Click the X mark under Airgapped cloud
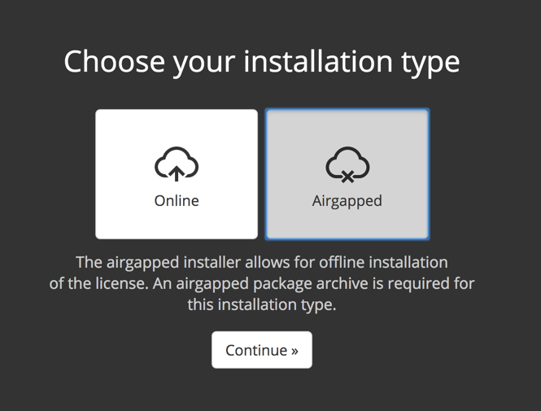Image resolution: width=541 pixels, height=411 pixels. pos(347,176)
